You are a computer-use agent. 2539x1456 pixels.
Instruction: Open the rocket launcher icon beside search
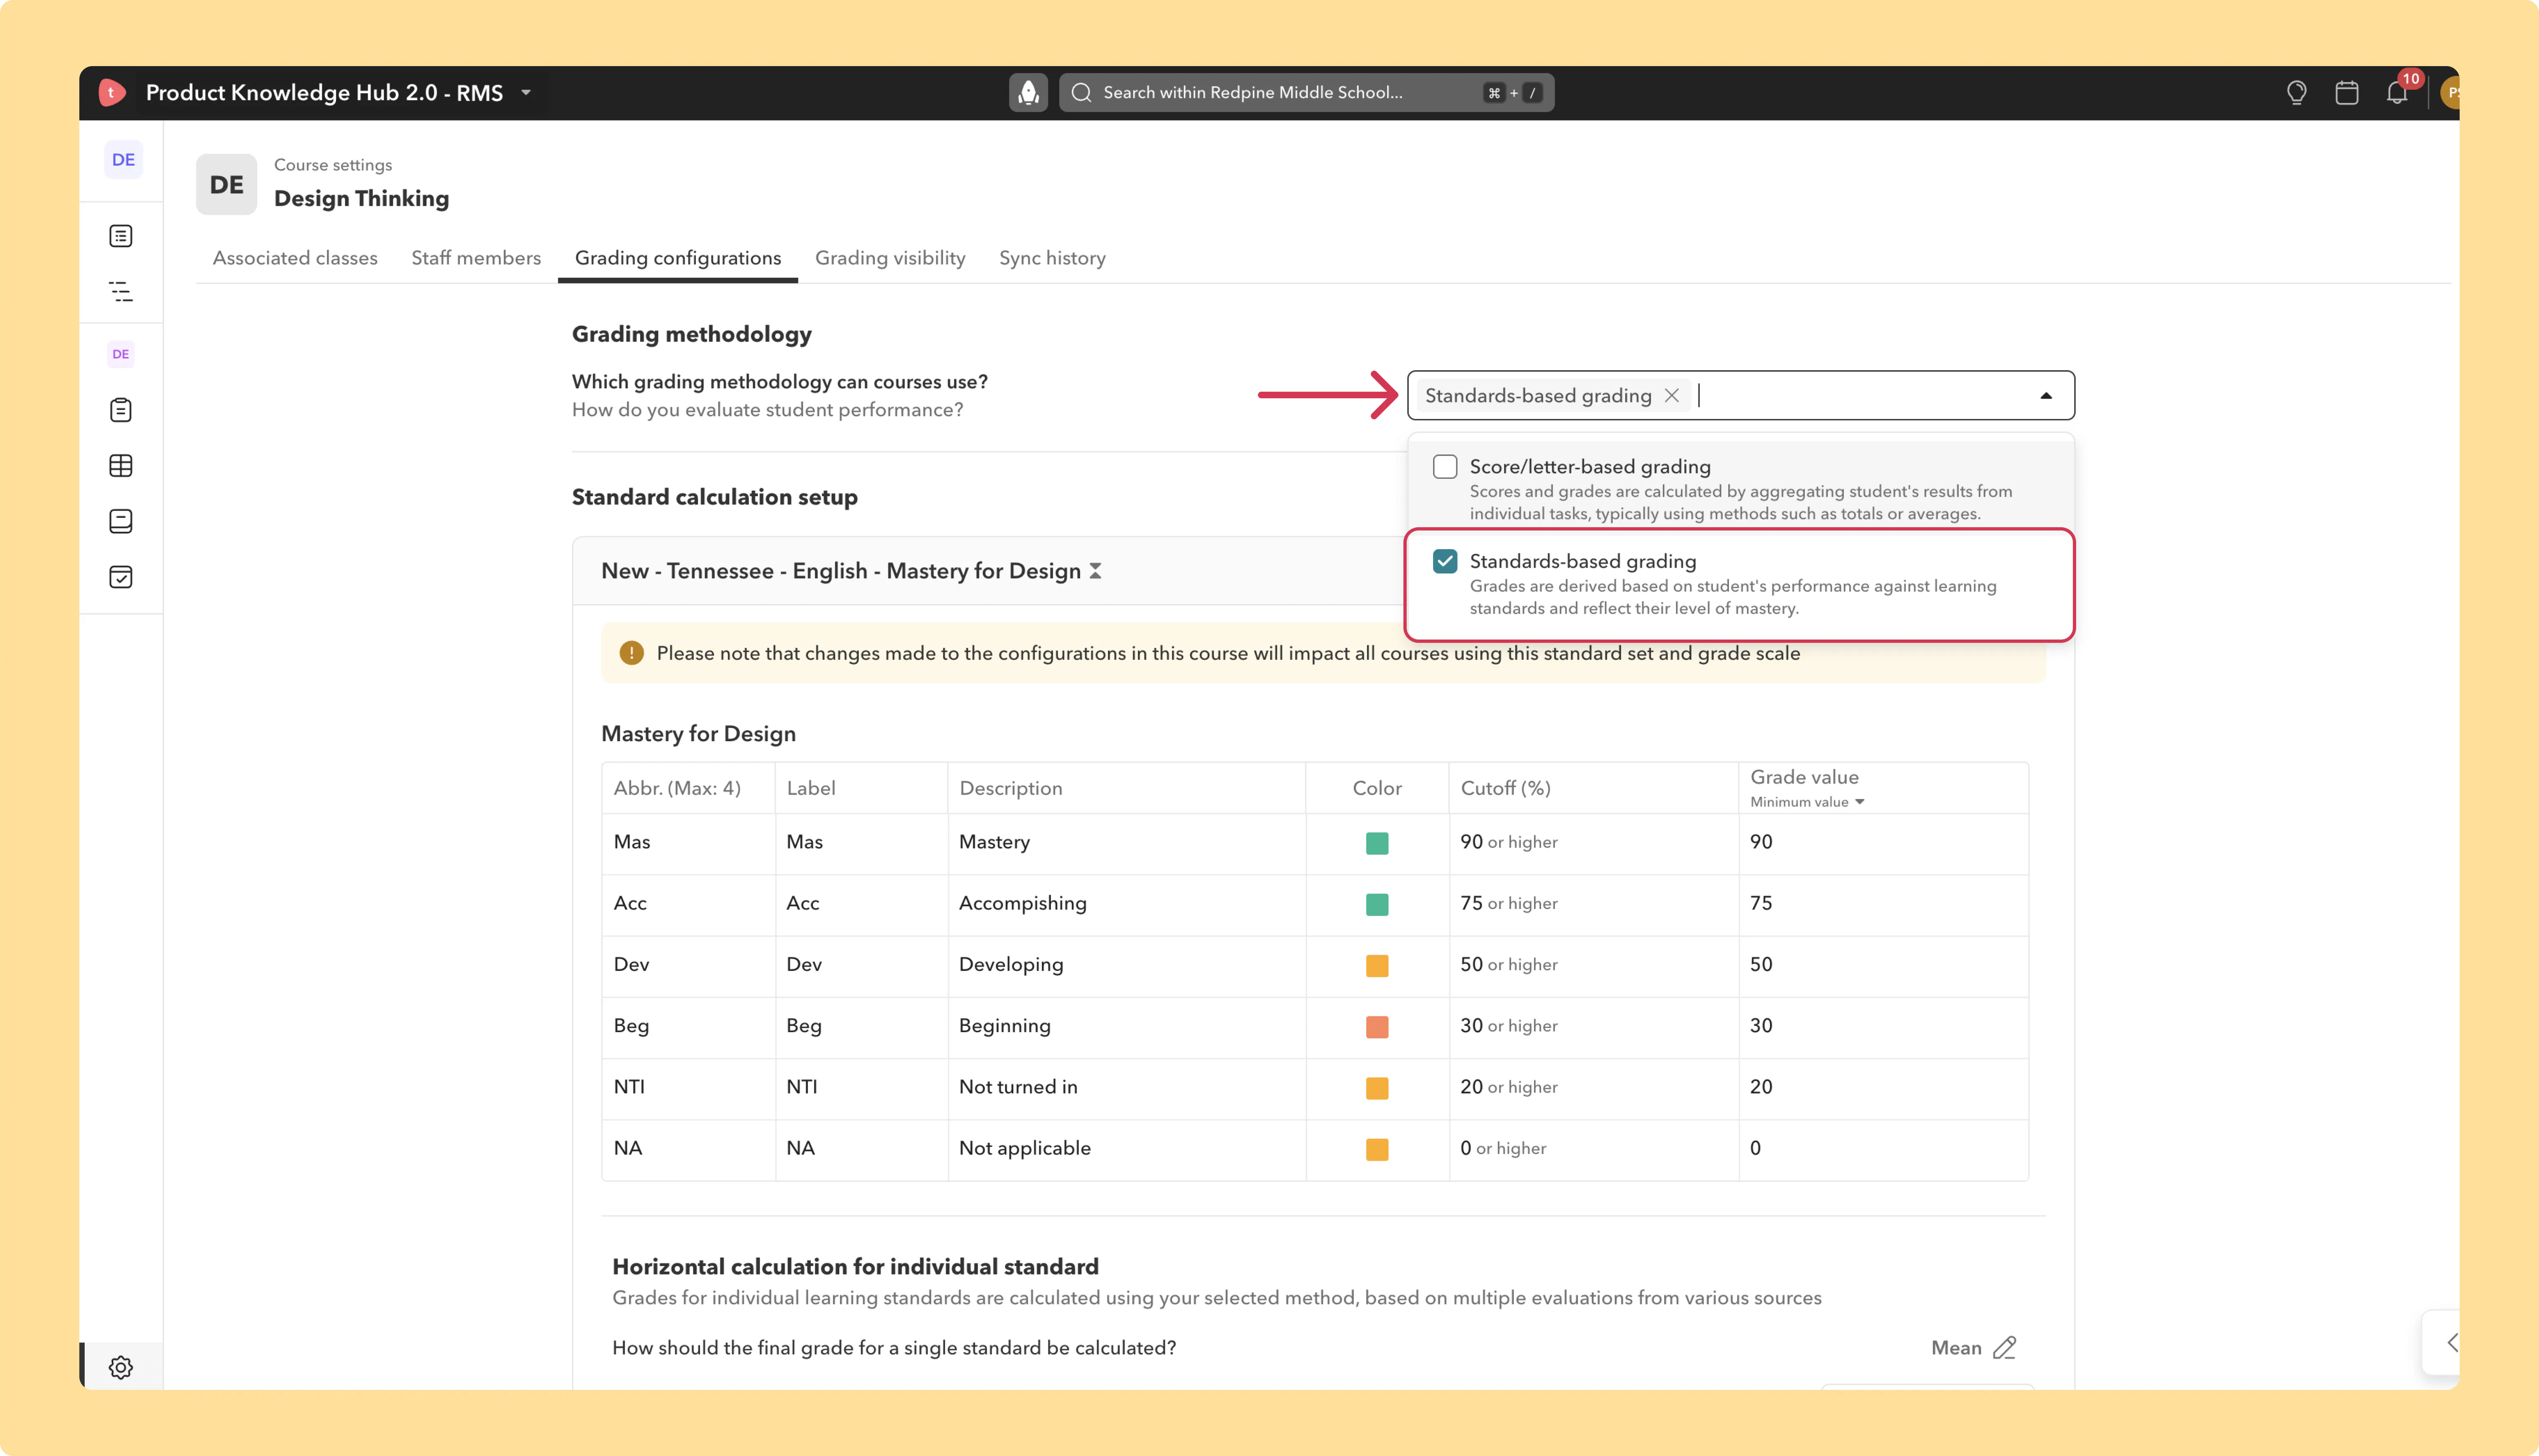[1028, 92]
